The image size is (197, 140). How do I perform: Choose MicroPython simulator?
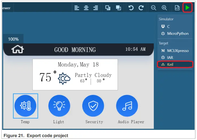[x=175, y=34]
